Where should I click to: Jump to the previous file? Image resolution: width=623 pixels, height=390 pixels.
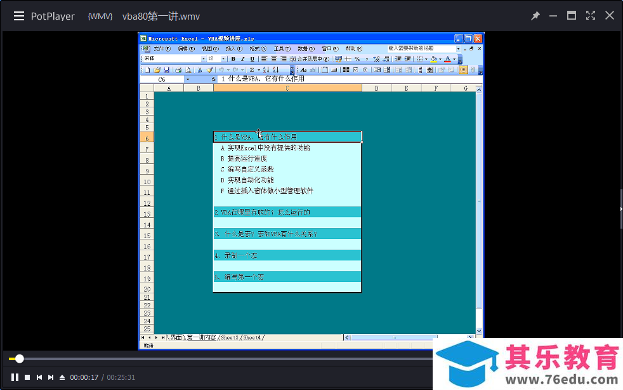[x=39, y=377]
